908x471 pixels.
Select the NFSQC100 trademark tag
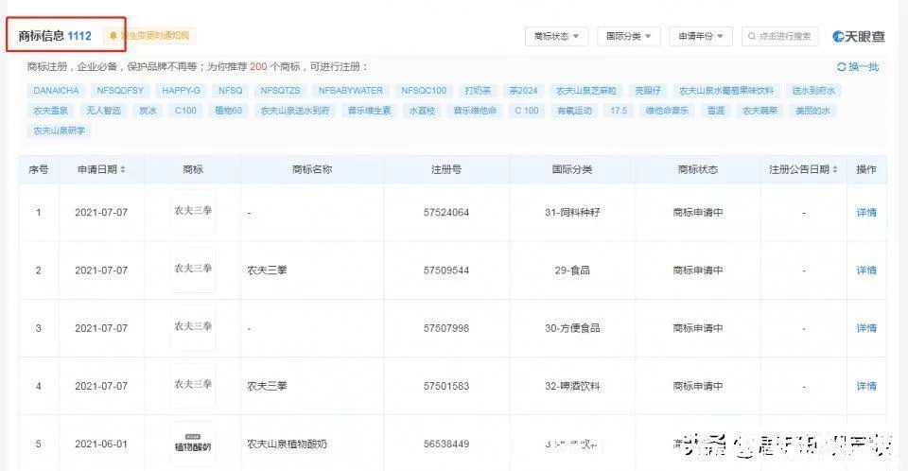coord(424,91)
